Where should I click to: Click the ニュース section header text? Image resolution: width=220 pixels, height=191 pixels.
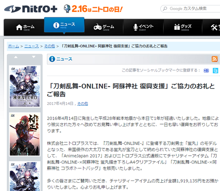point(64,59)
